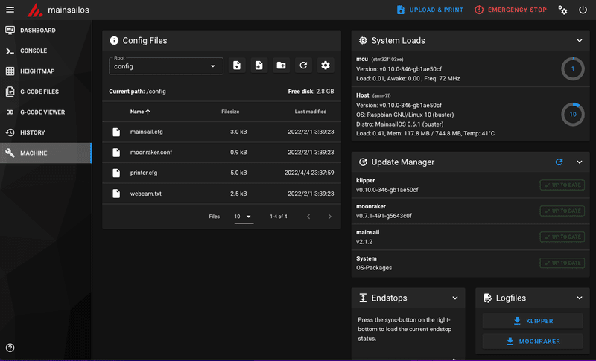The height and width of the screenshot is (361, 596).
Task: Sort files by Filesize column
Action: click(230, 112)
